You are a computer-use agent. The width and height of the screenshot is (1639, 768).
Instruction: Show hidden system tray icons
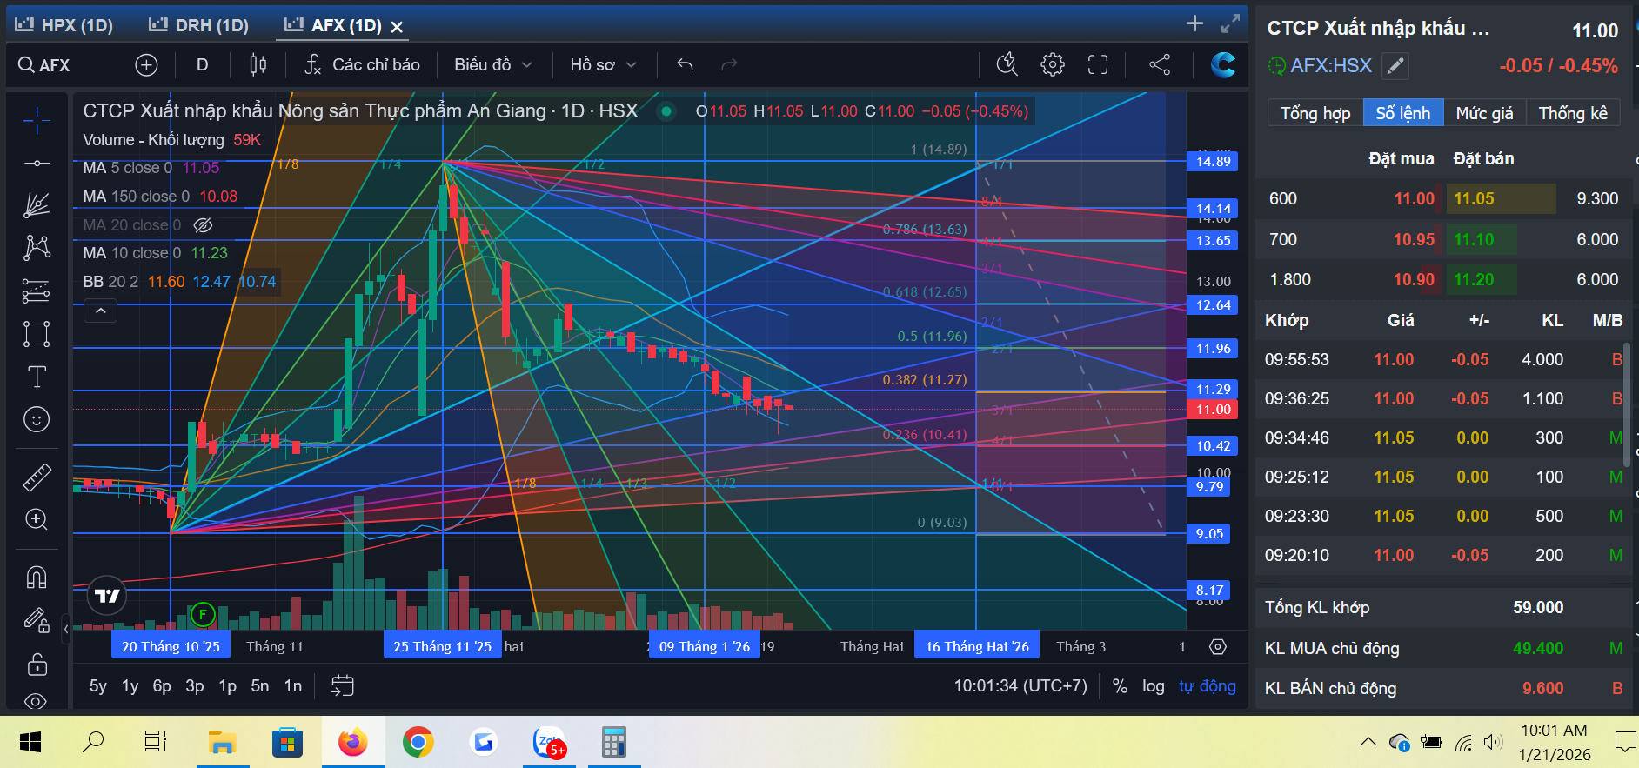[1368, 742]
